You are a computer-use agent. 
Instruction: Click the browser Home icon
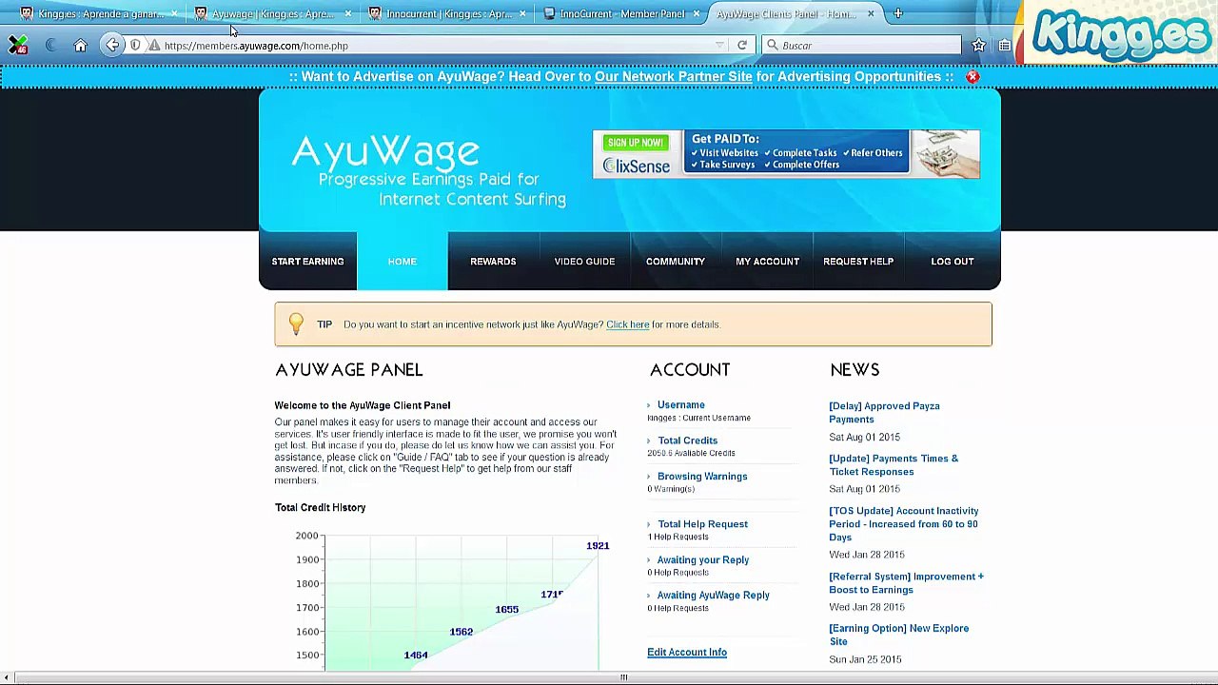click(x=80, y=46)
